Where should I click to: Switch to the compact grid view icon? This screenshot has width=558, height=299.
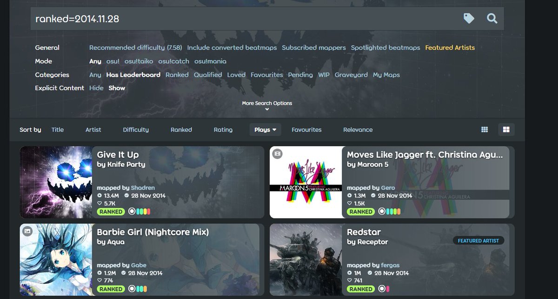(x=485, y=130)
